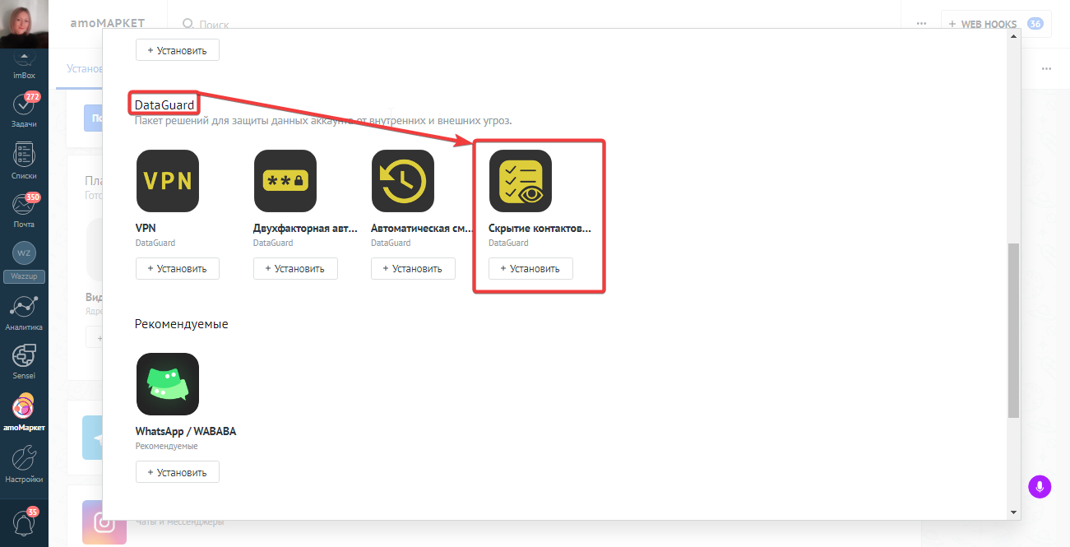Click the Установить button above DataGuard
Screen dimensions: 1070x547
(x=178, y=50)
